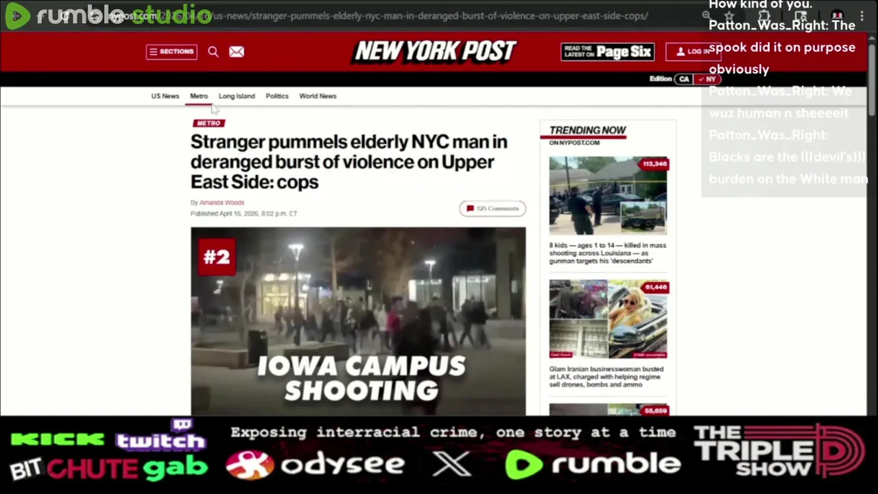Open the Politics tab
This screenshot has width=878, height=494.
pyautogui.click(x=277, y=96)
